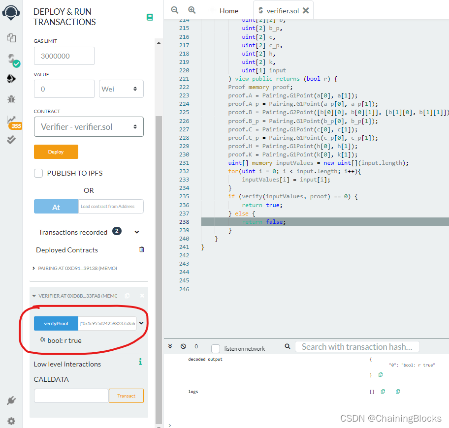Click 'Proof memory proof;' on line 222
The image size is (449, 428).
click(260, 87)
